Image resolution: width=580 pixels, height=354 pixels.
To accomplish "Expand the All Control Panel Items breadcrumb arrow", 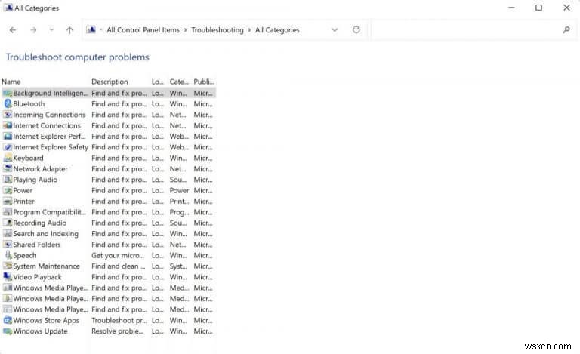I will coord(185,30).
